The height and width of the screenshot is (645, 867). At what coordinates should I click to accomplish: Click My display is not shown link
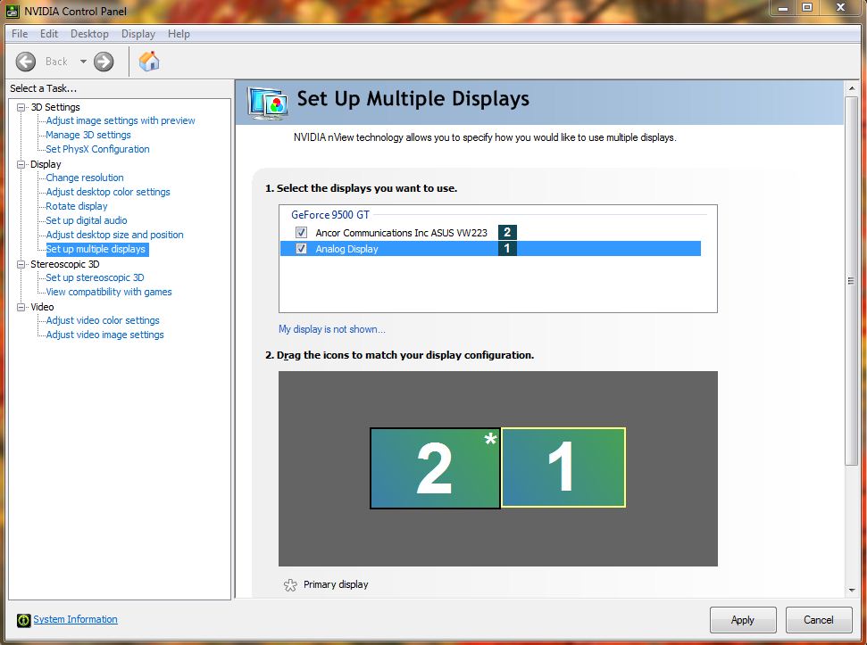(332, 329)
